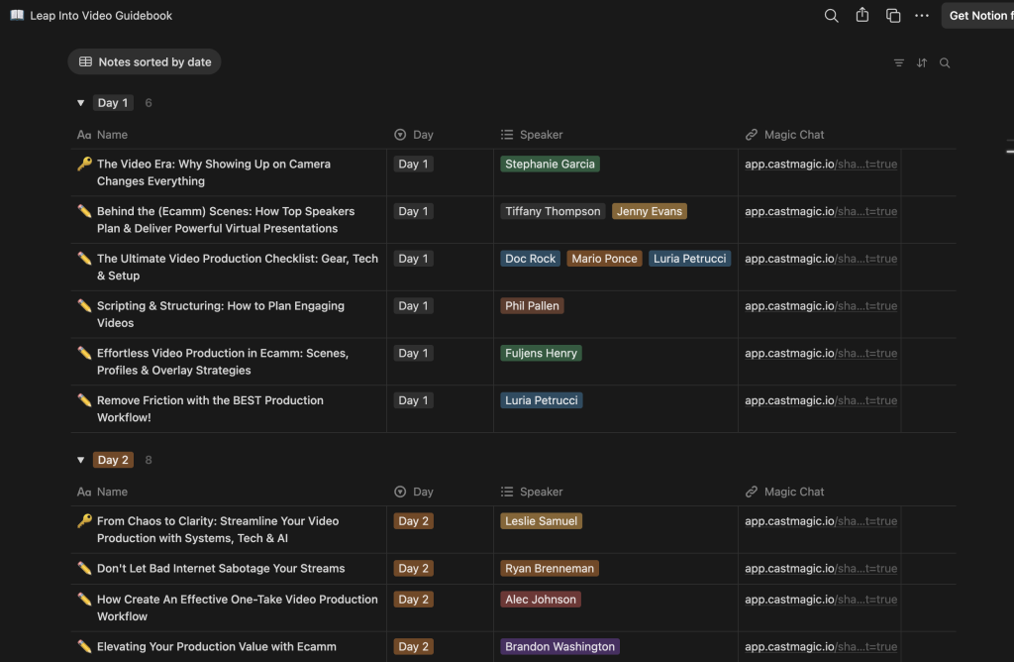Click the Doc Rock speaker tag
This screenshot has height=662, width=1014.
[x=531, y=259]
